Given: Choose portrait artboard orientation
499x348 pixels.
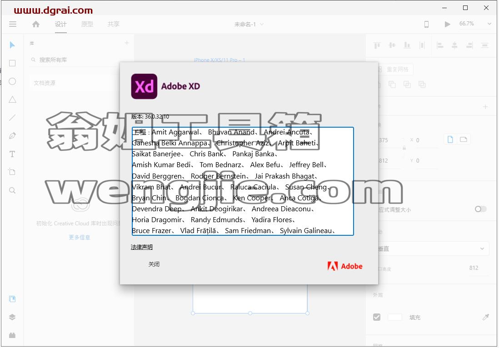Looking at the screenshot, I should coord(450,139).
